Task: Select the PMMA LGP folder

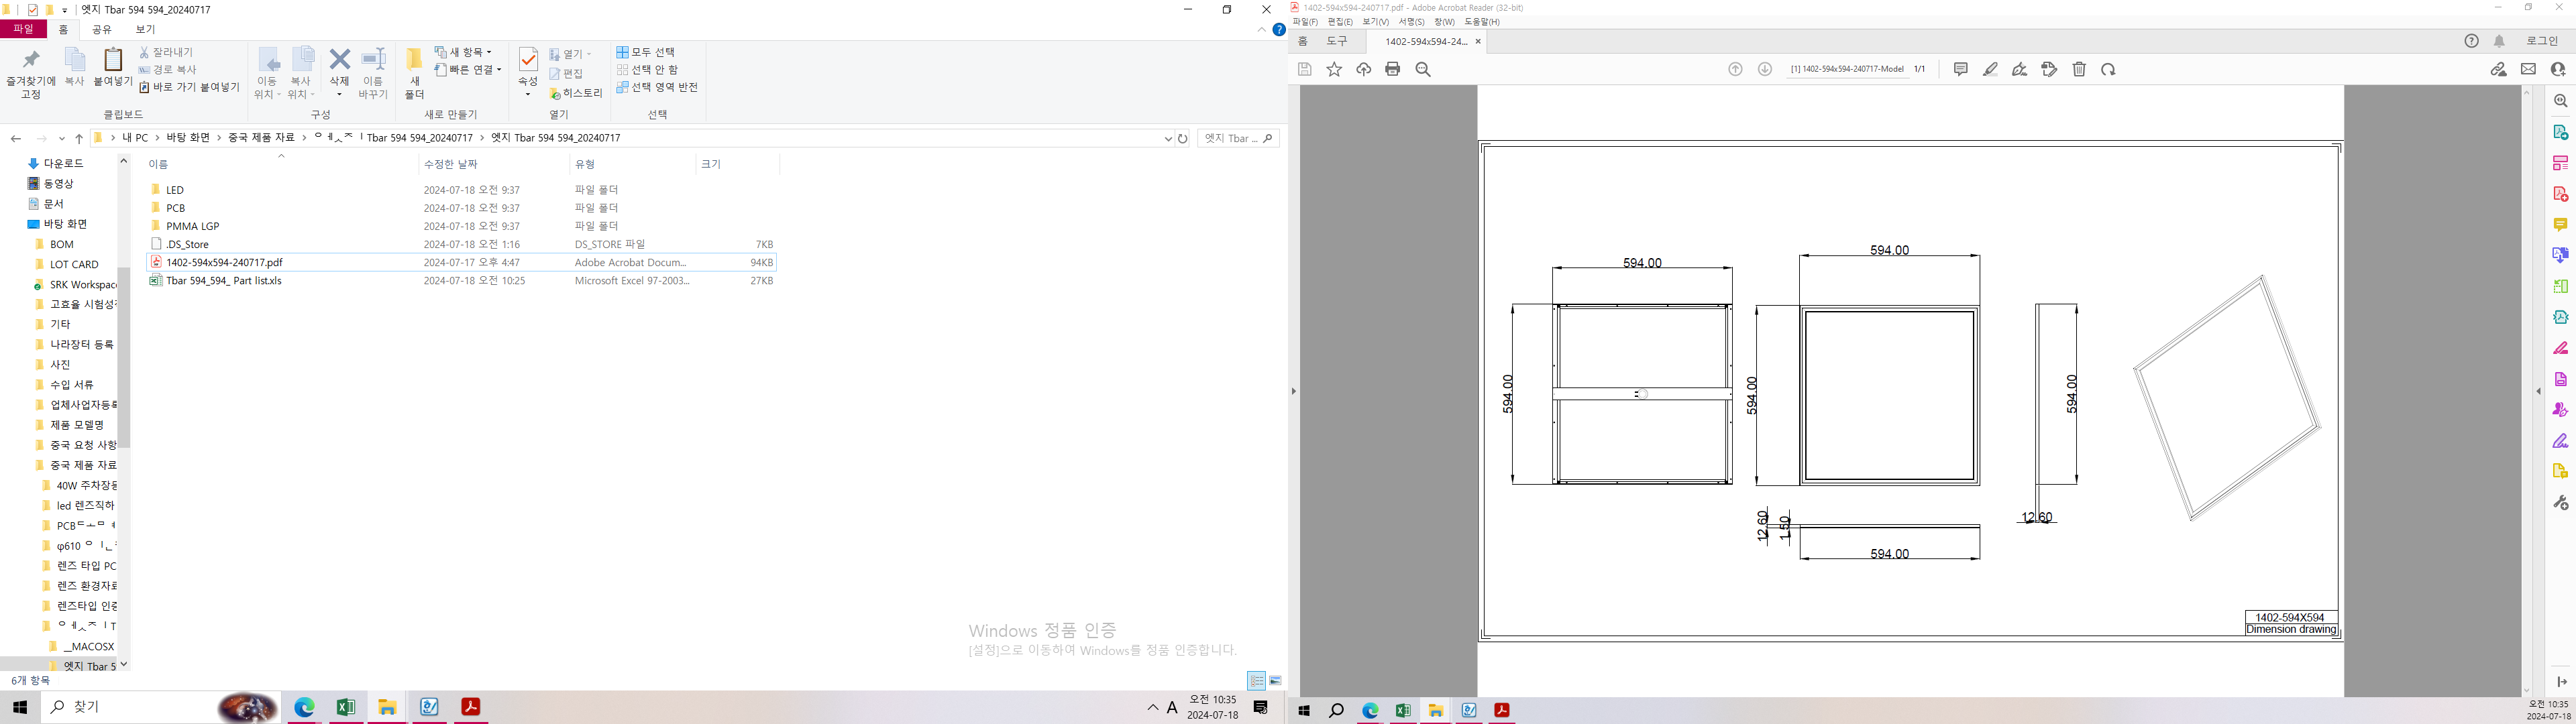Action: point(193,226)
